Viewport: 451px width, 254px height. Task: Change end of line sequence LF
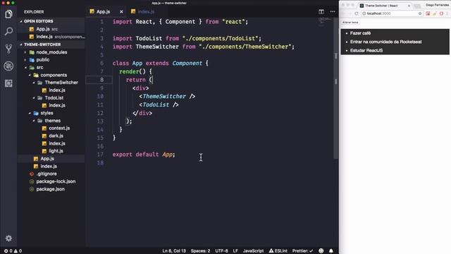(235, 251)
